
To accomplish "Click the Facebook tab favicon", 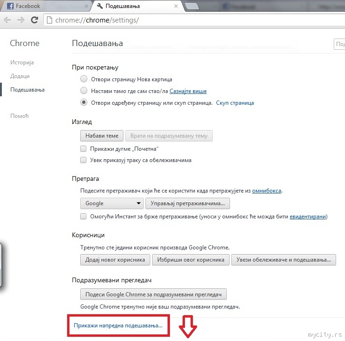I will pos(10,6).
